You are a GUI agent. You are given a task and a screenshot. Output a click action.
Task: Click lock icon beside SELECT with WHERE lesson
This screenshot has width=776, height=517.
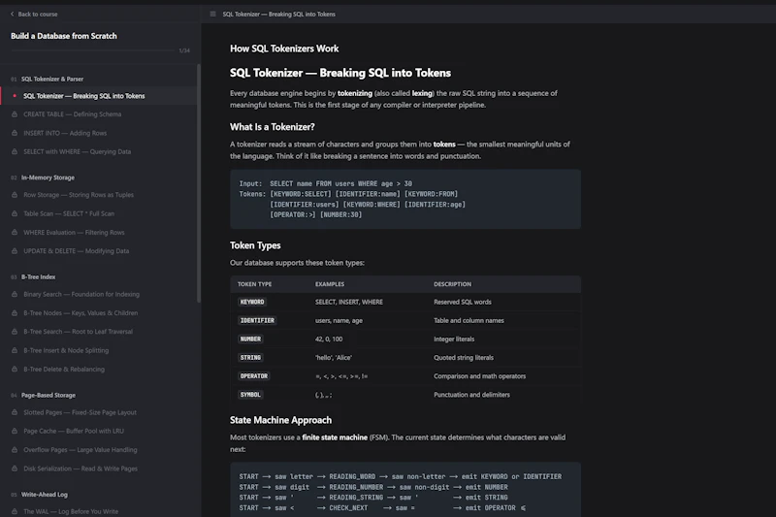click(15, 152)
